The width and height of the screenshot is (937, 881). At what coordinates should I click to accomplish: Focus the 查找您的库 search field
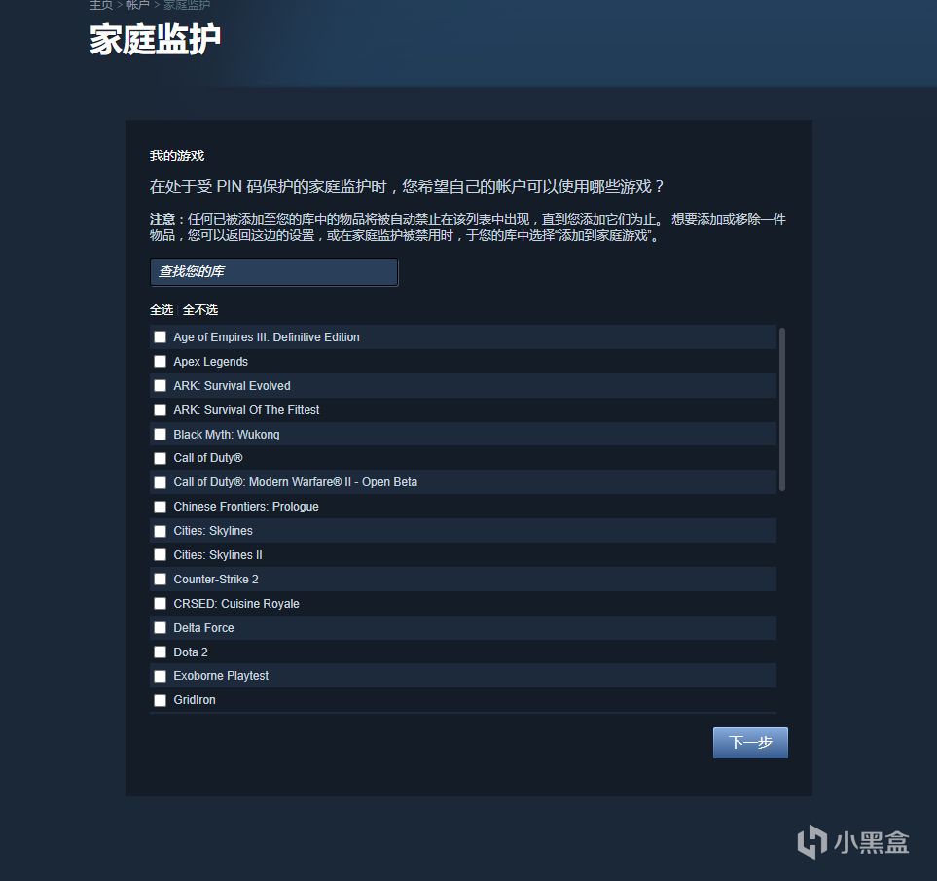pos(273,271)
